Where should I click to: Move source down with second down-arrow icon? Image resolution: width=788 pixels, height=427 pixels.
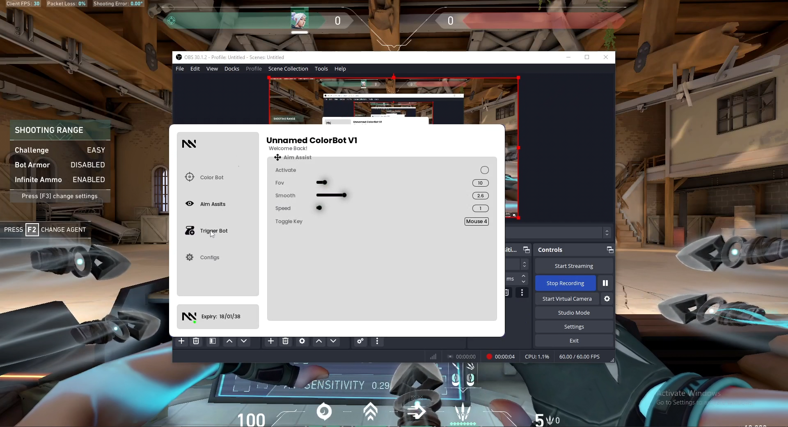point(333,341)
